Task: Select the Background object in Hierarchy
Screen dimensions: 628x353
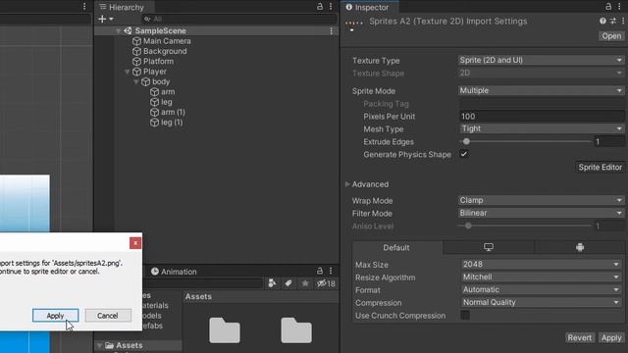Action: 165,51
